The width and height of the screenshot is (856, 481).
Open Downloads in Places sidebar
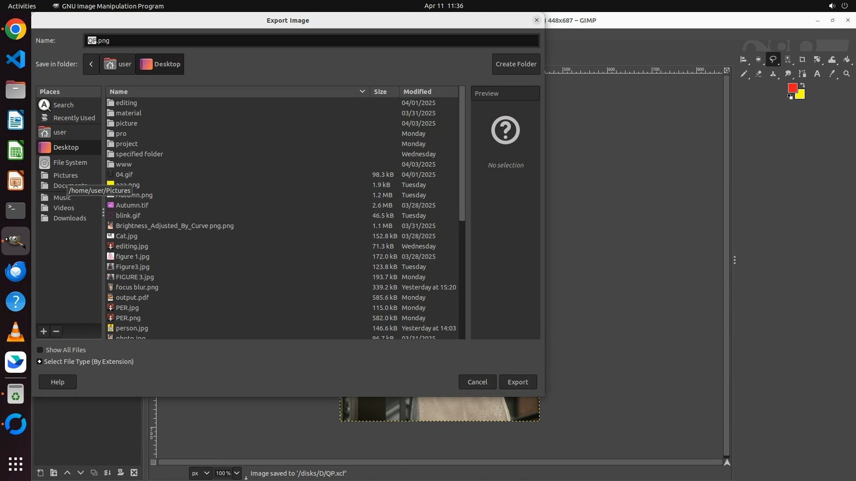(70, 218)
